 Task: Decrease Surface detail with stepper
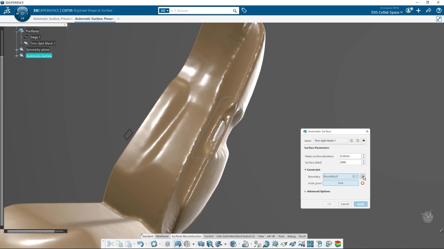pyautogui.click(x=364, y=164)
